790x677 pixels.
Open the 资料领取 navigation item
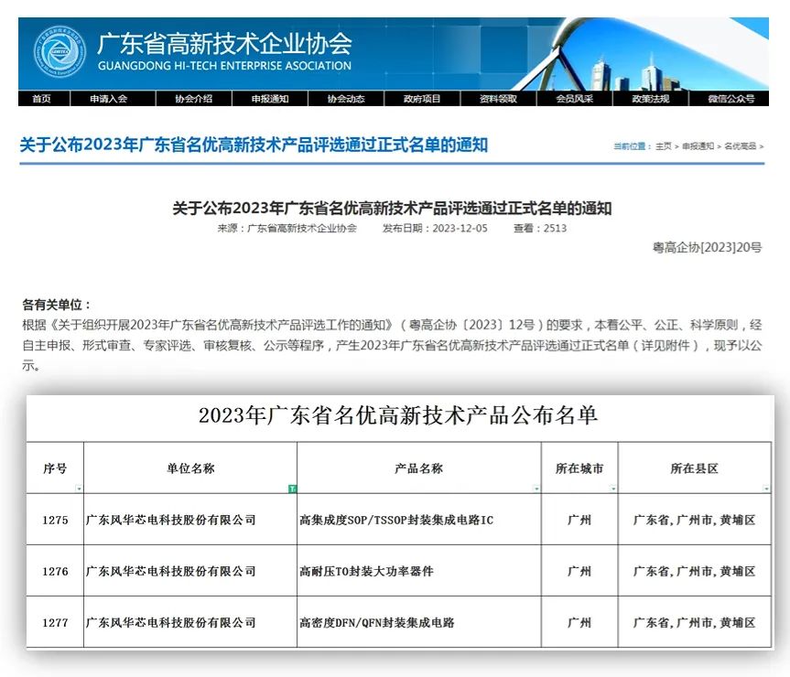[x=498, y=99]
